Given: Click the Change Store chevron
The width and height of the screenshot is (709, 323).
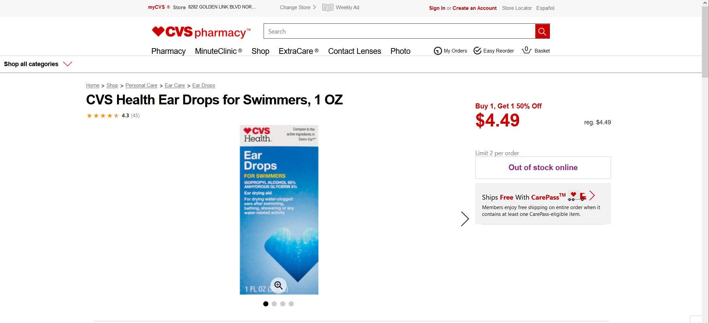Looking at the screenshot, I should tap(314, 7).
